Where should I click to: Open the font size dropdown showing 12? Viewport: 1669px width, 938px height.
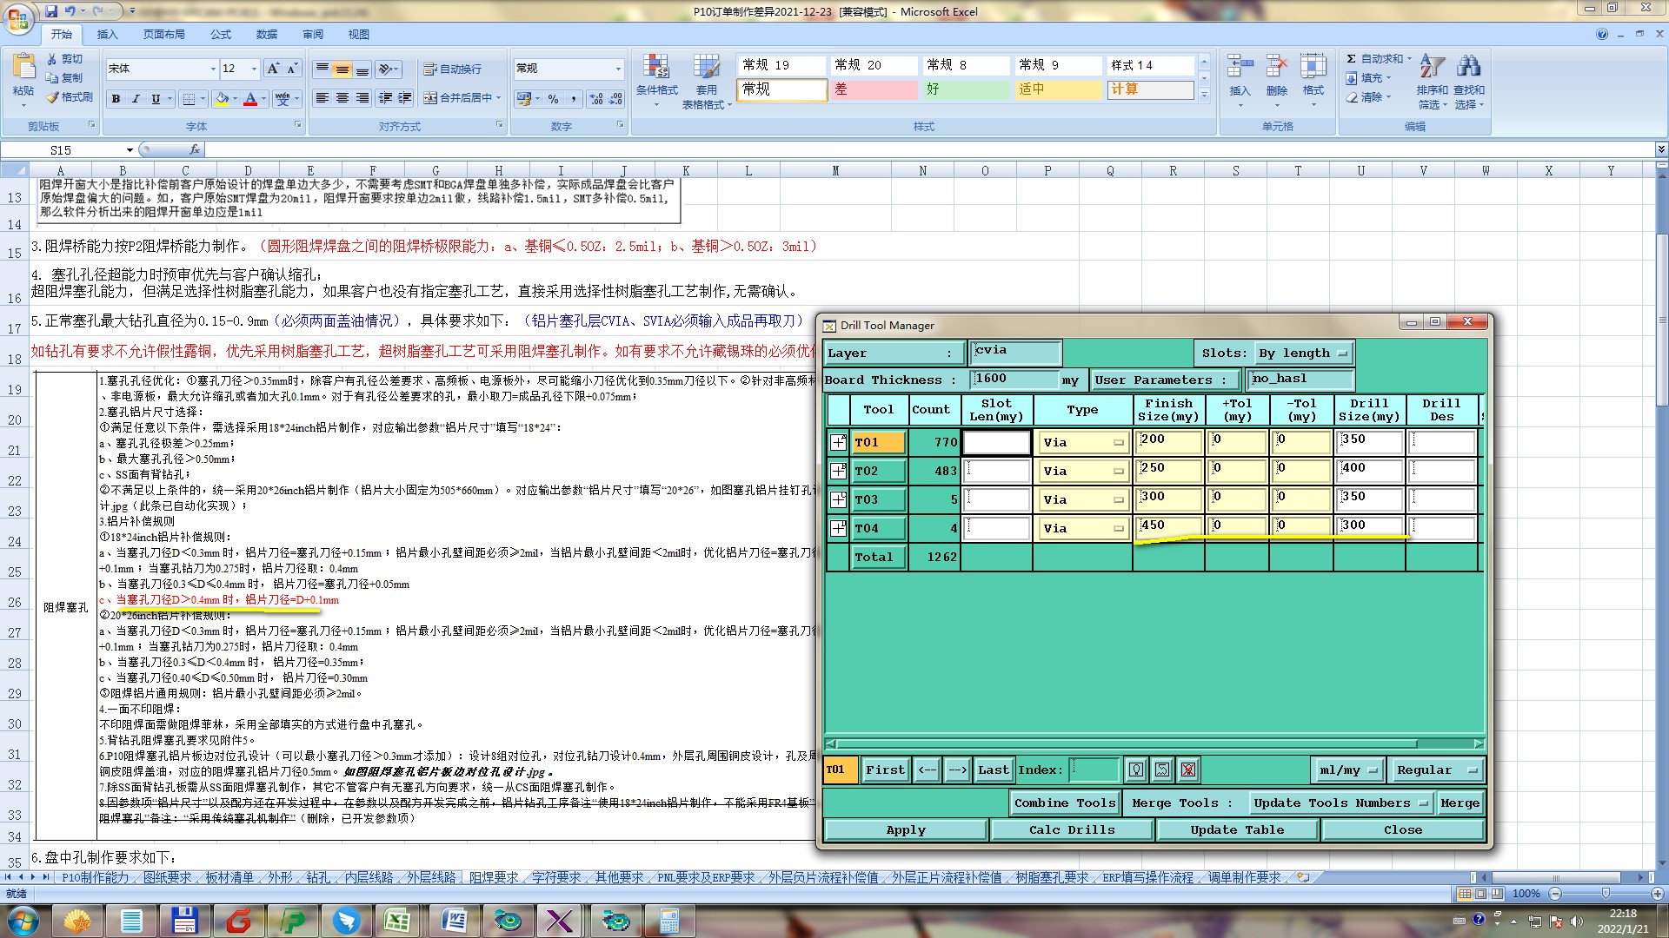(x=254, y=69)
